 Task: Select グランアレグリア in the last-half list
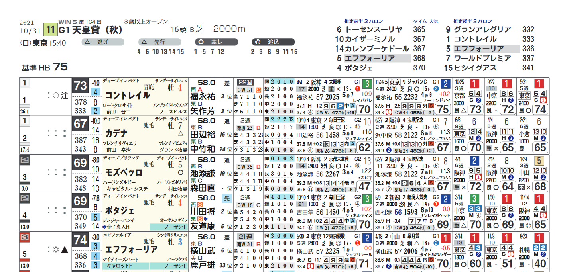(x=482, y=29)
